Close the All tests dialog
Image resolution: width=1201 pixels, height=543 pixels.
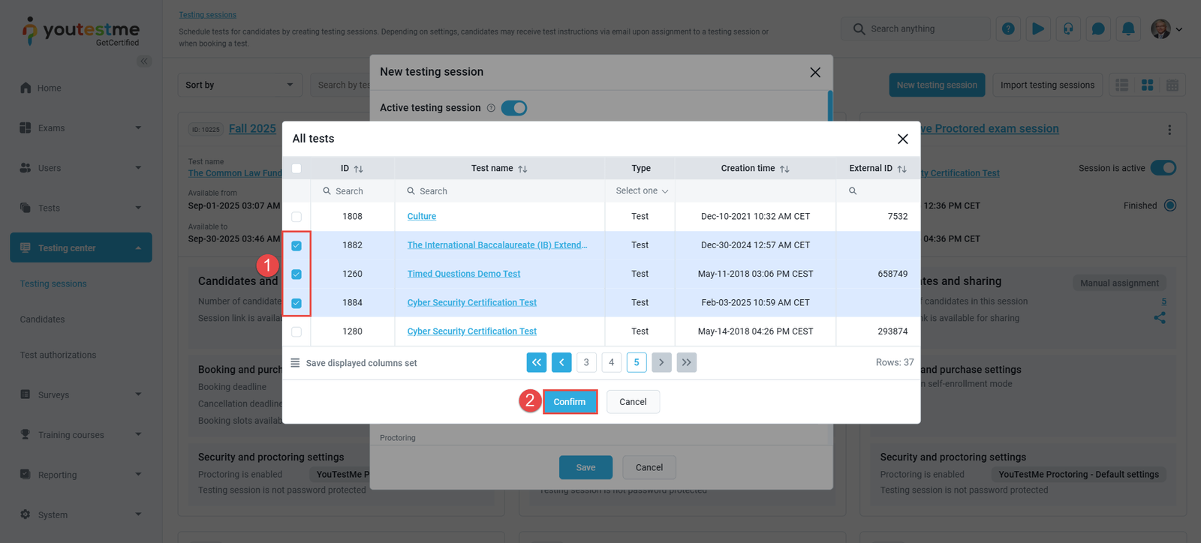pos(903,139)
